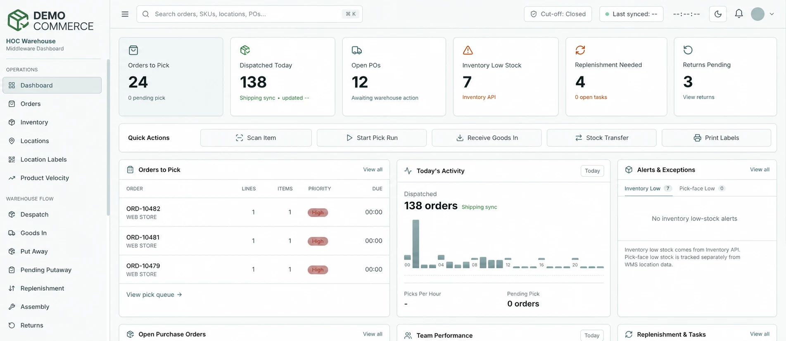Click the Product Velocity trend icon
Screen dimensions: 786x341
point(12,178)
